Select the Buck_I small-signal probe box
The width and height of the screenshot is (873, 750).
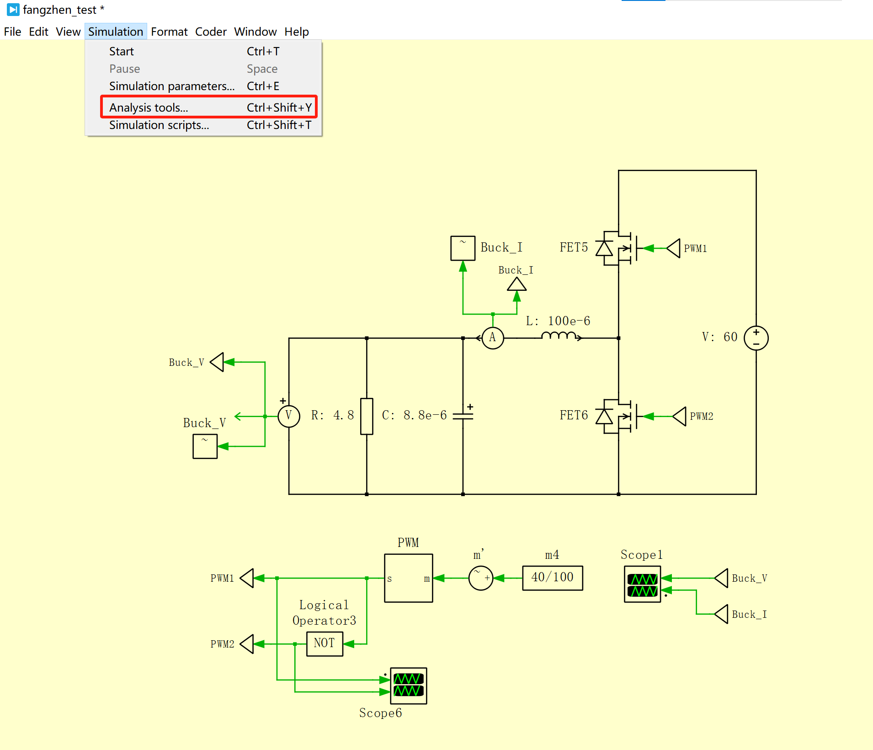coord(463,248)
